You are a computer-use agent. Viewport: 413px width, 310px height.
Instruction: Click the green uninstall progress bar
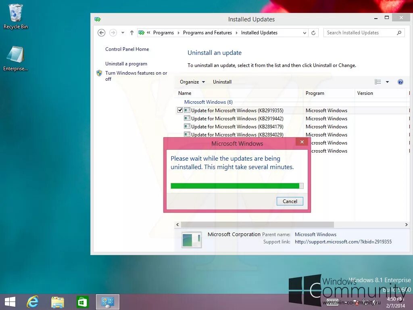pyautogui.click(x=237, y=186)
